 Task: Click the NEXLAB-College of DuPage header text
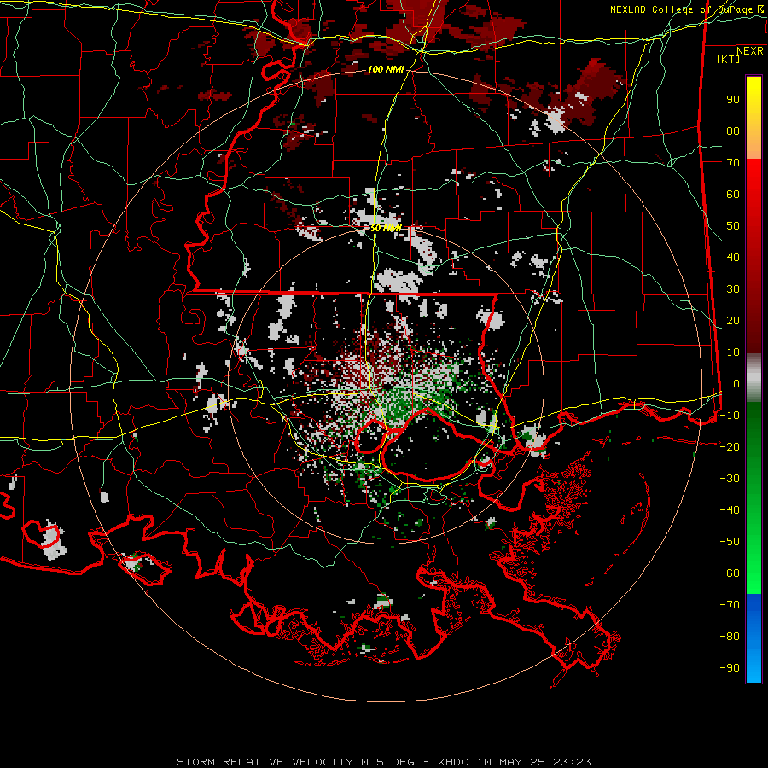pos(686,9)
